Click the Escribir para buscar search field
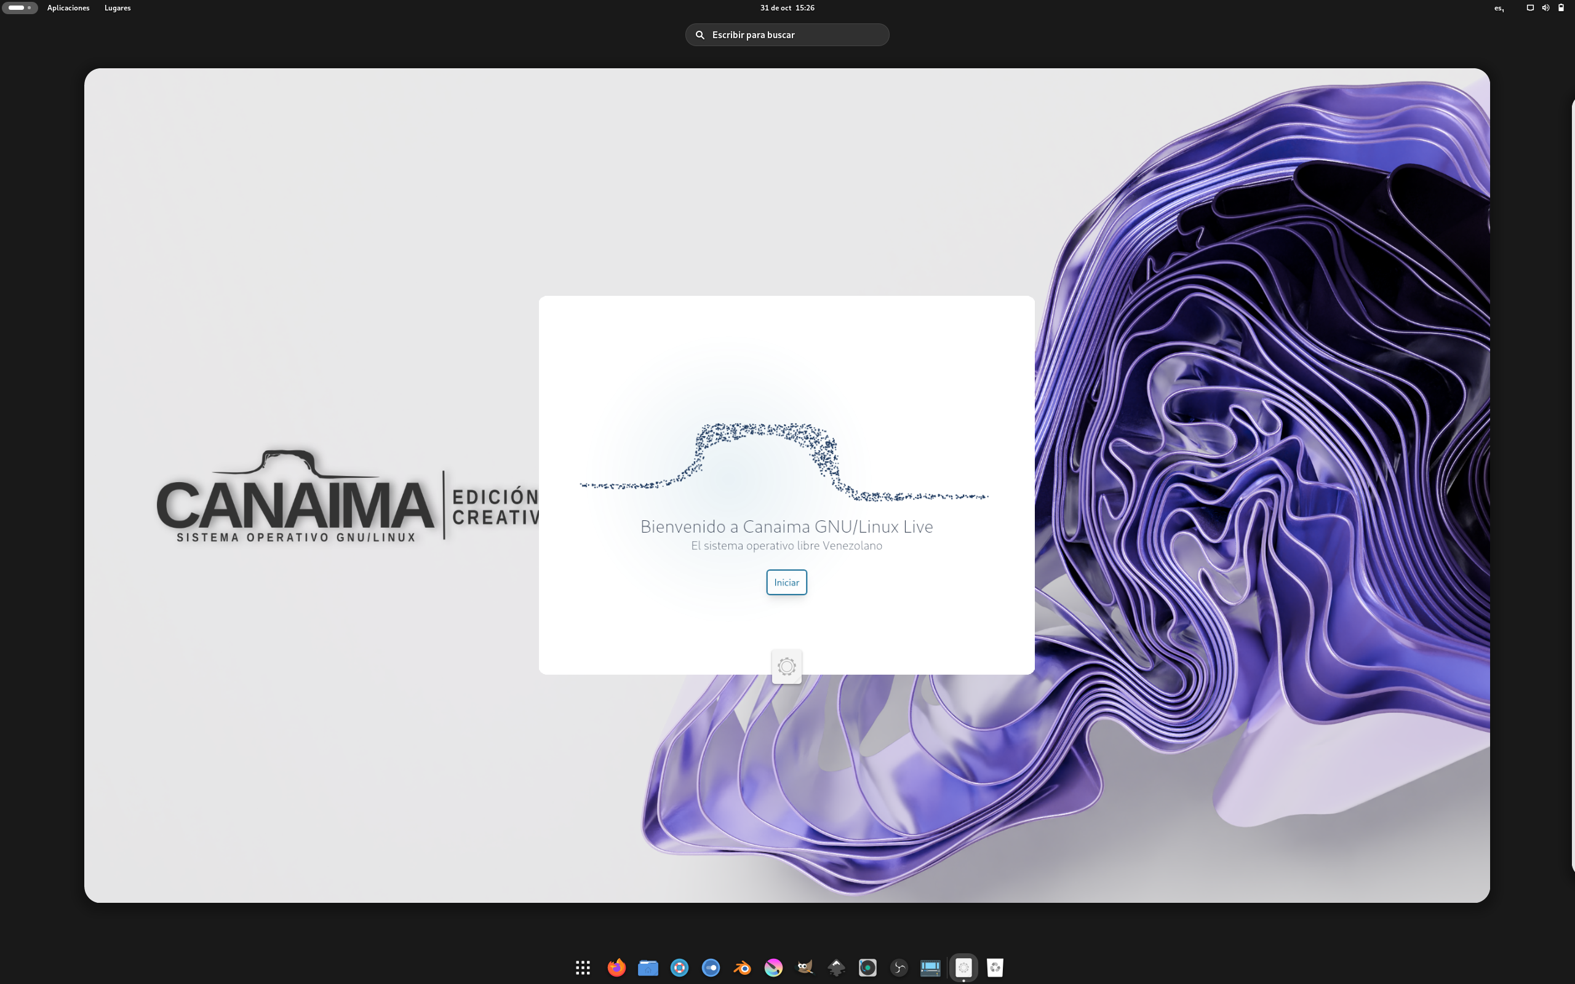 [x=787, y=34]
